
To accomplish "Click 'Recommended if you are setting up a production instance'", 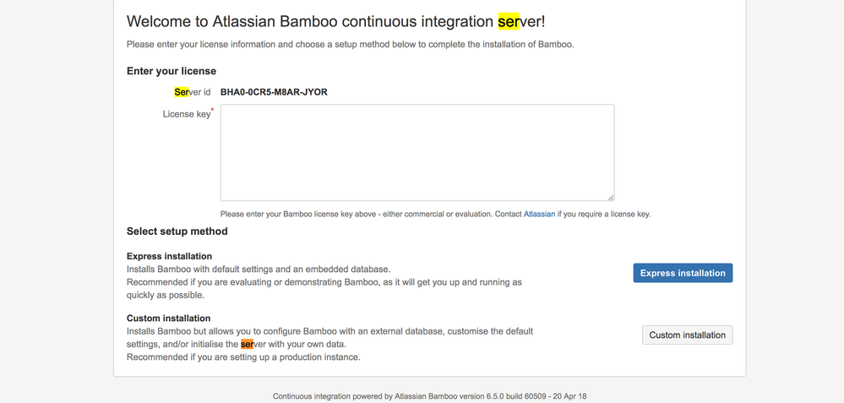I will pos(243,357).
